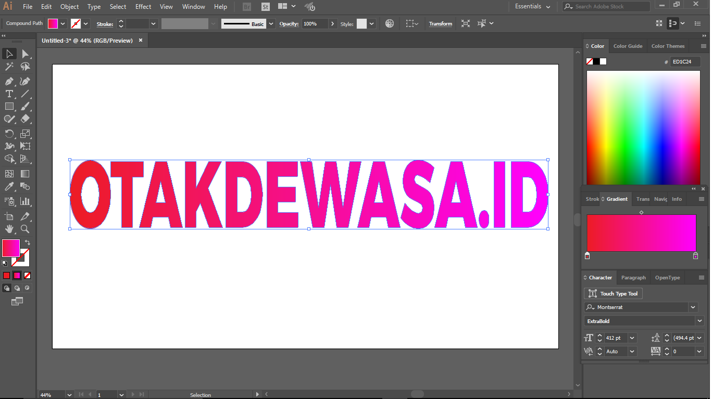Image resolution: width=712 pixels, height=399 pixels.
Task: Apply None mode button
Action: coord(27,275)
